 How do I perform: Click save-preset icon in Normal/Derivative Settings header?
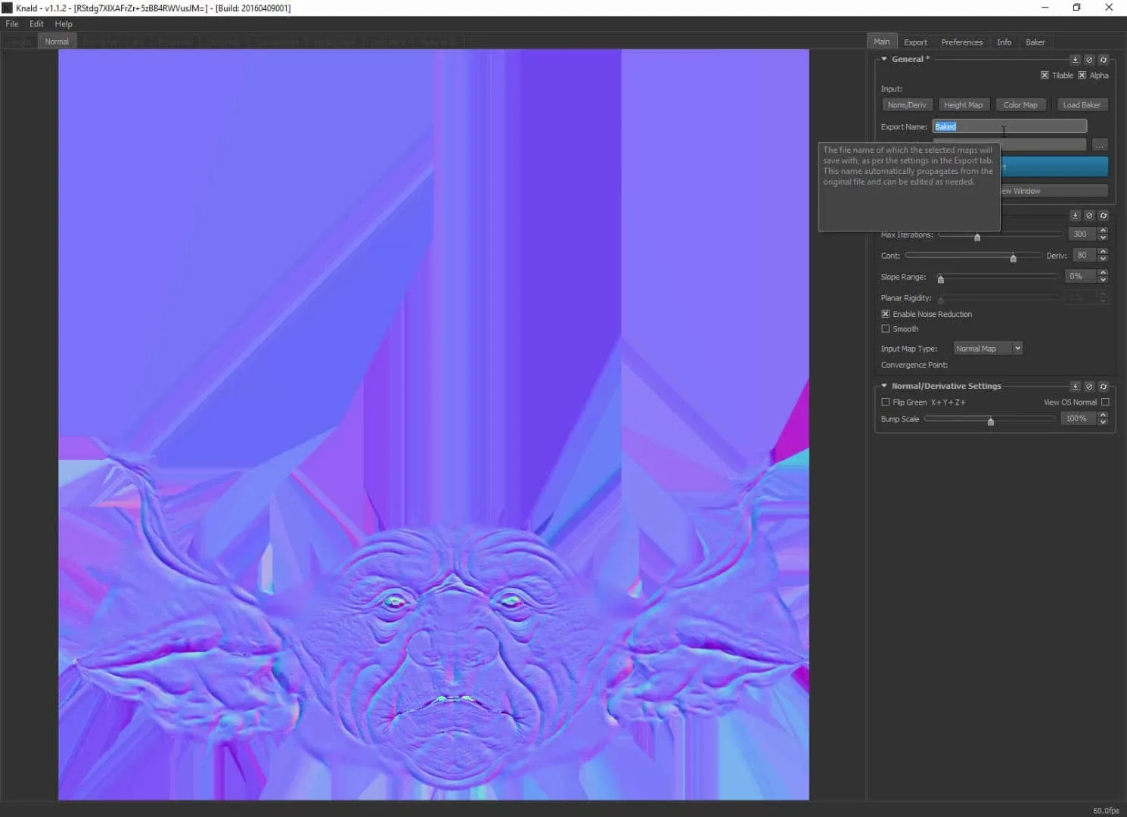coord(1075,386)
